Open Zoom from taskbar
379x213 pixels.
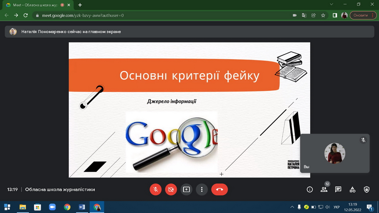click(x=52, y=207)
